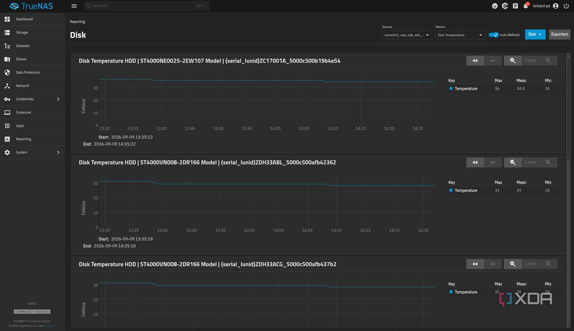Step back on ZDH33ACG chart

[x=475, y=264]
